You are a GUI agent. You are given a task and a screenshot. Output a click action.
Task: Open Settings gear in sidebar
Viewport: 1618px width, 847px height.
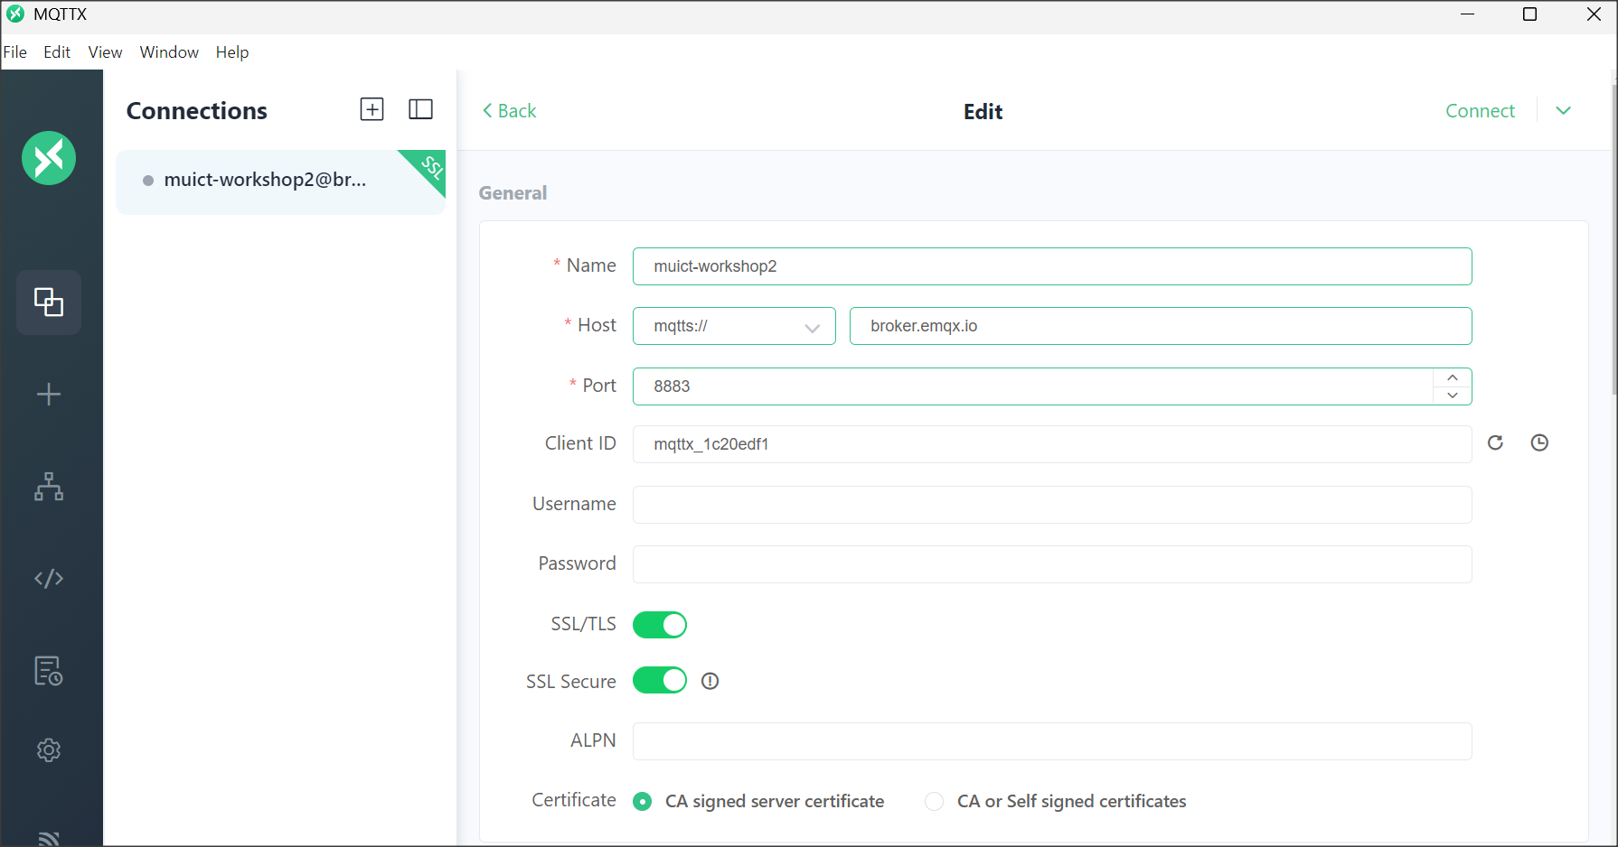point(49,750)
